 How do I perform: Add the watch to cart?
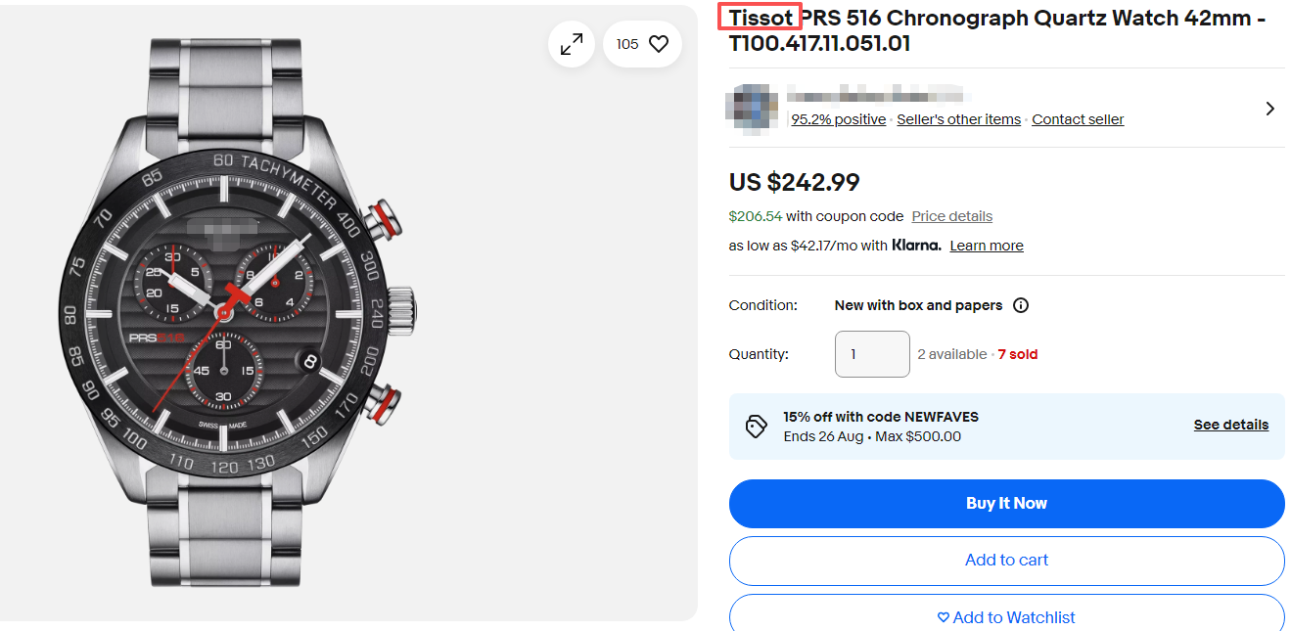pyautogui.click(x=1006, y=561)
